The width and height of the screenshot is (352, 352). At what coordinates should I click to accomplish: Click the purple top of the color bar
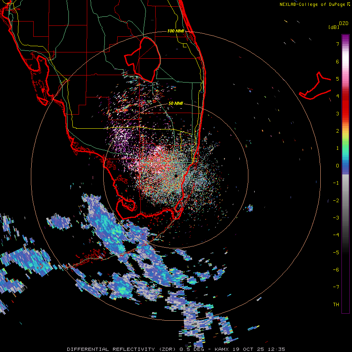click(345, 39)
